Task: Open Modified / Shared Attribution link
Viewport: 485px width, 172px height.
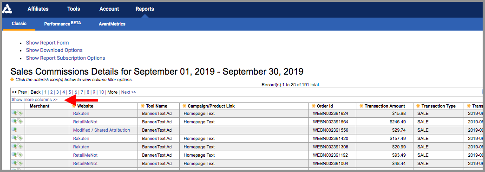Action: 101,130
